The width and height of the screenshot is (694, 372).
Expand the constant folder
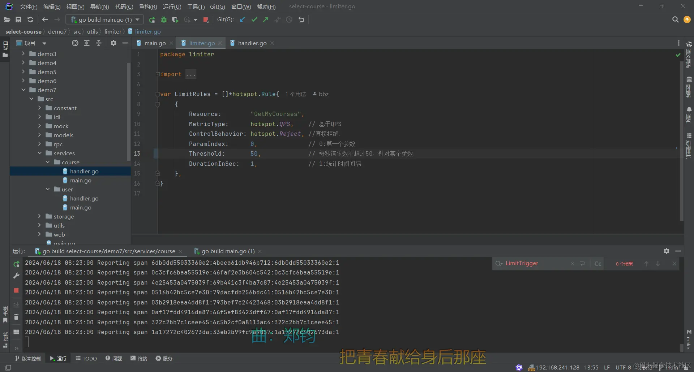pos(39,108)
